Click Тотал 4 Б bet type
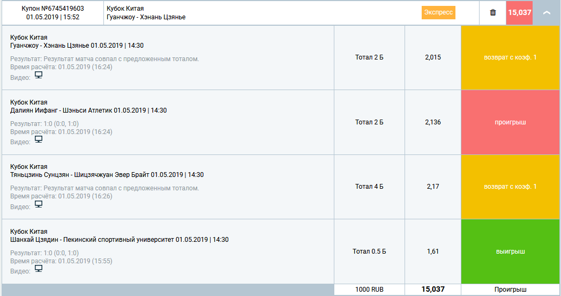561x296 pixels. point(369,187)
